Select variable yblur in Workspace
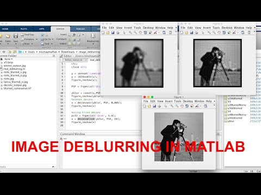This screenshot has height=195, width=261. pos(231,121)
